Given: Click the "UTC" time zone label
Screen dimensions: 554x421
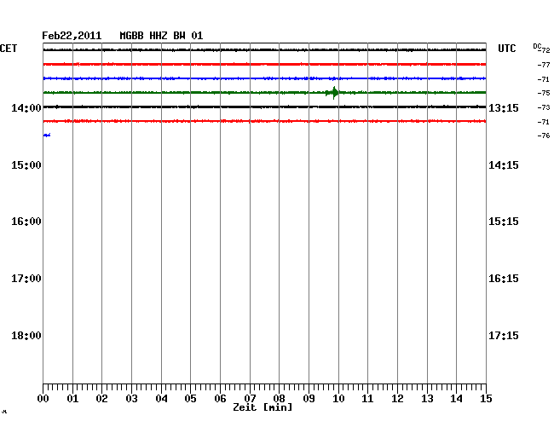Looking at the screenshot, I should (x=507, y=49).
